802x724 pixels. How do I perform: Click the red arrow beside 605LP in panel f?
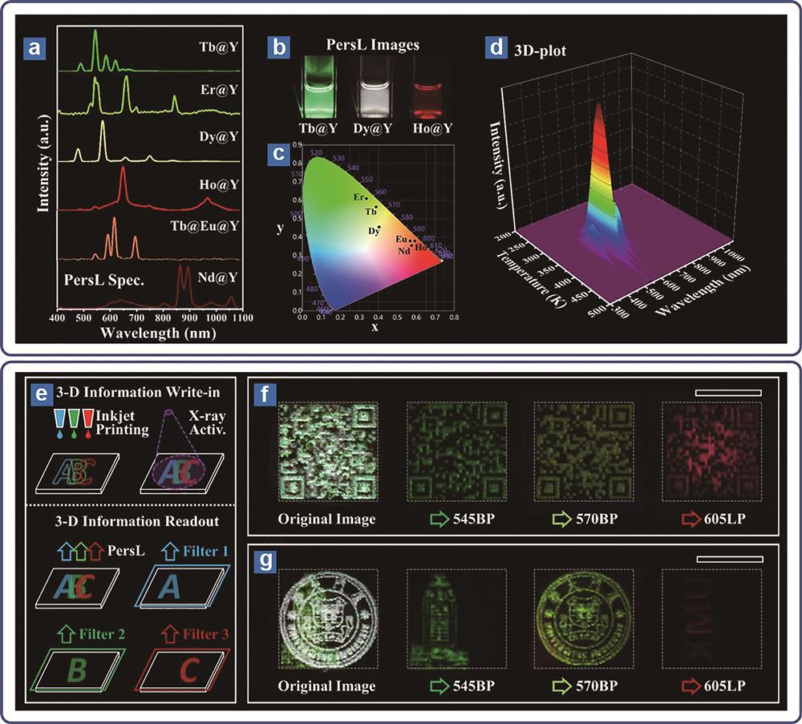tap(691, 520)
